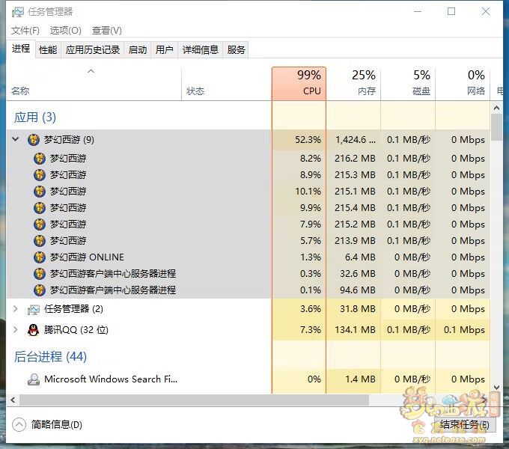
Task: Click the horizontal scrollbar thumb
Action: pos(194,400)
